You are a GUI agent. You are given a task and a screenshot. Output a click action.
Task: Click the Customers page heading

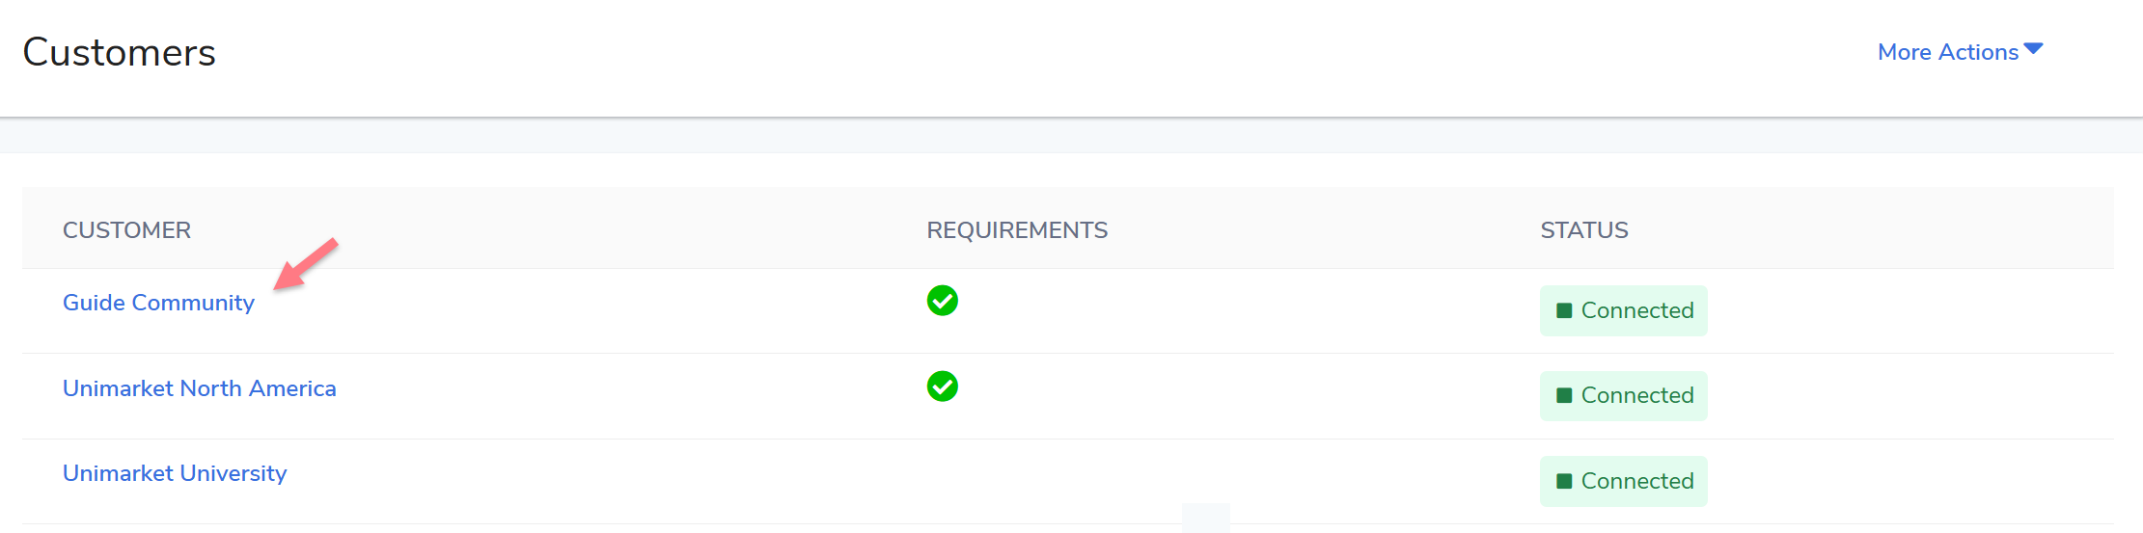click(x=119, y=52)
